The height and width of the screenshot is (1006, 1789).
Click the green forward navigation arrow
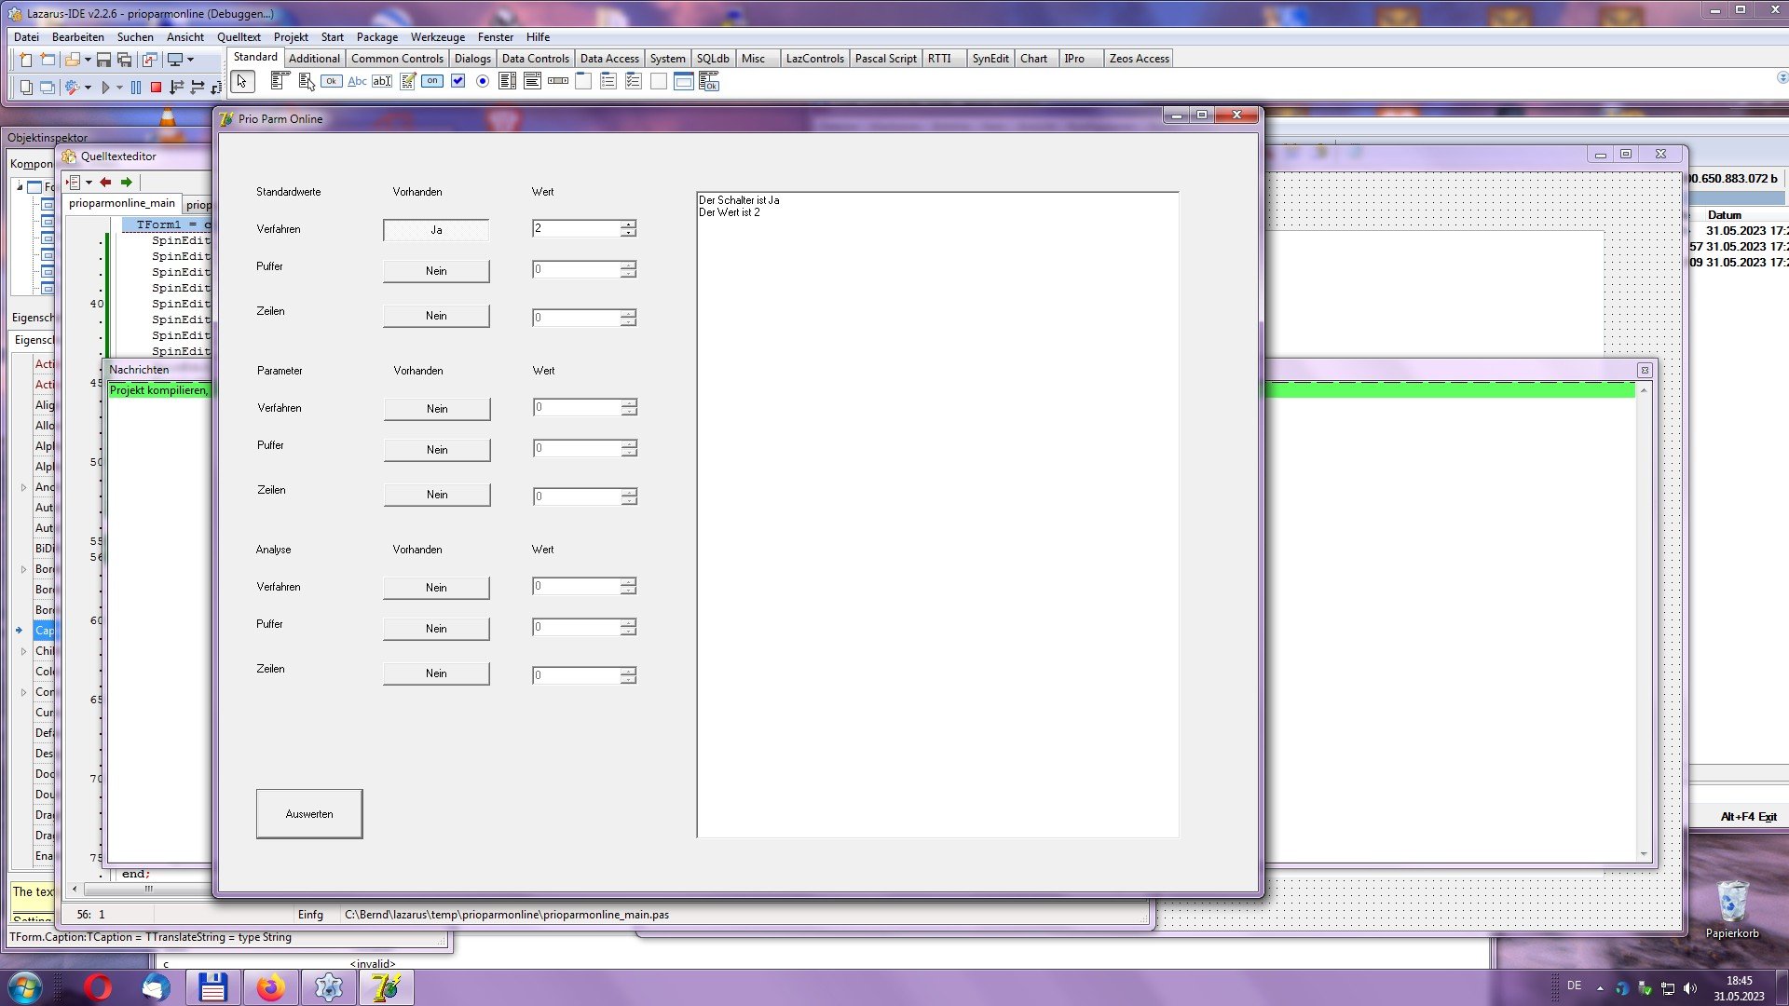(x=127, y=183)
